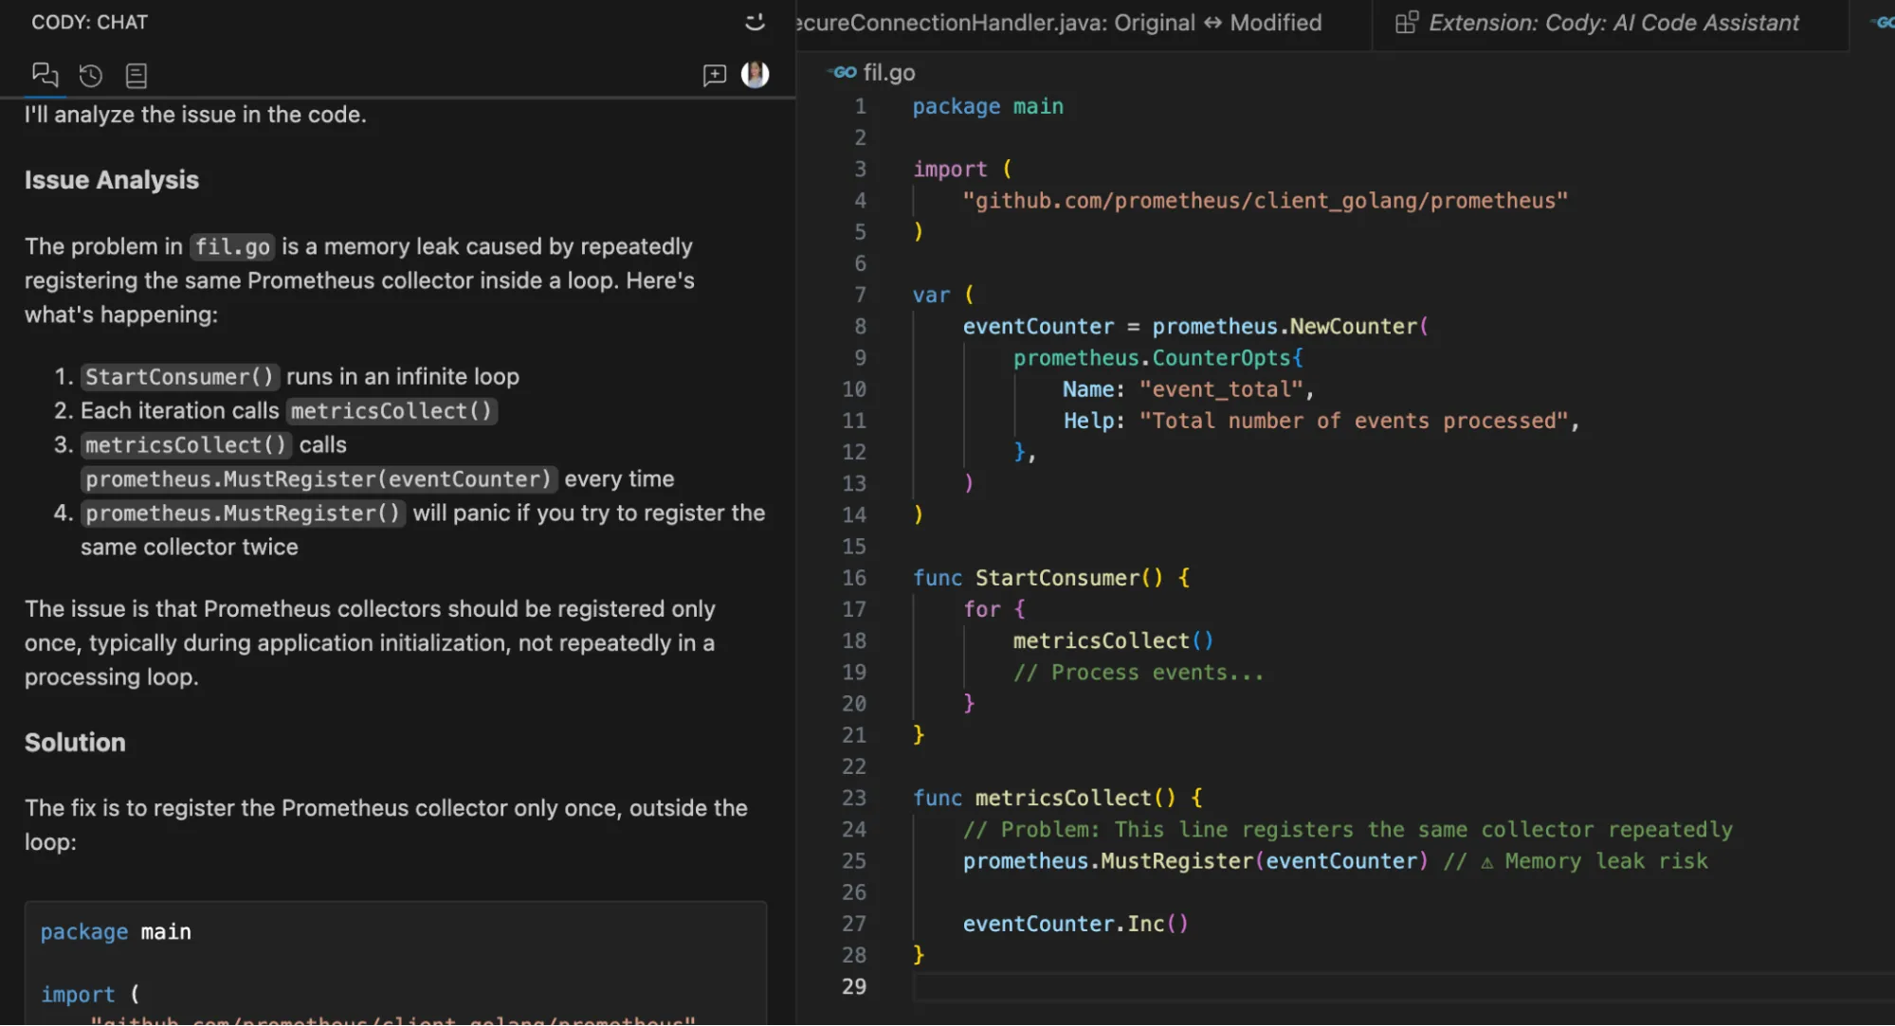
Task: Click the prometheus.MustRegister(eventCounter) code chip
Action: 318,478
